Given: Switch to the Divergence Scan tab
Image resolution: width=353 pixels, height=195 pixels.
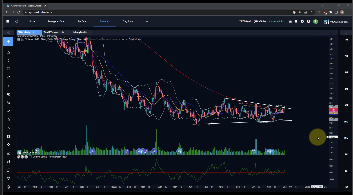Looking at the screenshot, I should (x=57, y=21).
